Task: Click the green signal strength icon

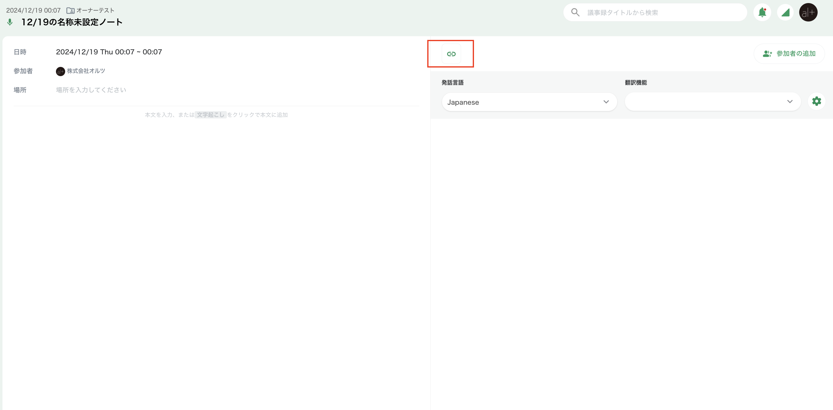Action: 785,13
